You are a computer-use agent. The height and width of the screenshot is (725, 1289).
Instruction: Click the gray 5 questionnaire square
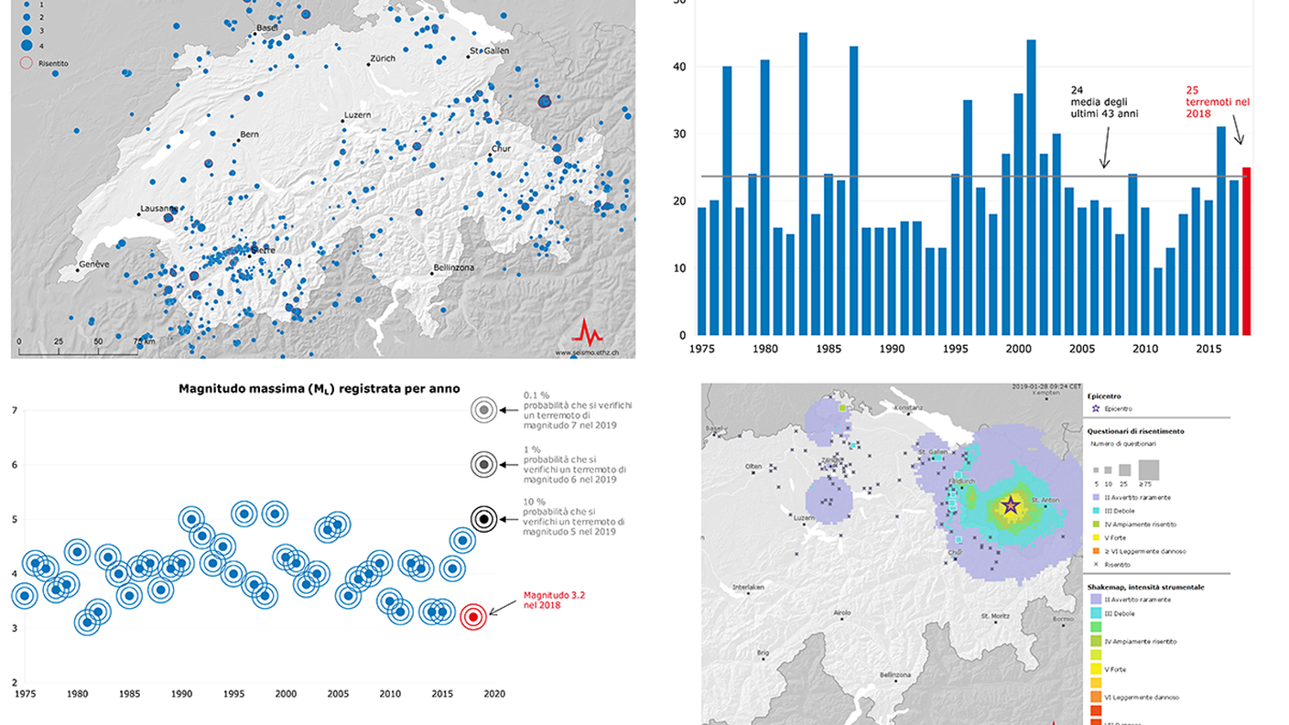click(1095, 470)
